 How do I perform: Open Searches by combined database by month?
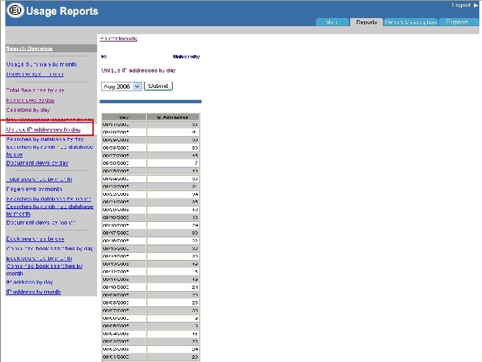[50, 210]
